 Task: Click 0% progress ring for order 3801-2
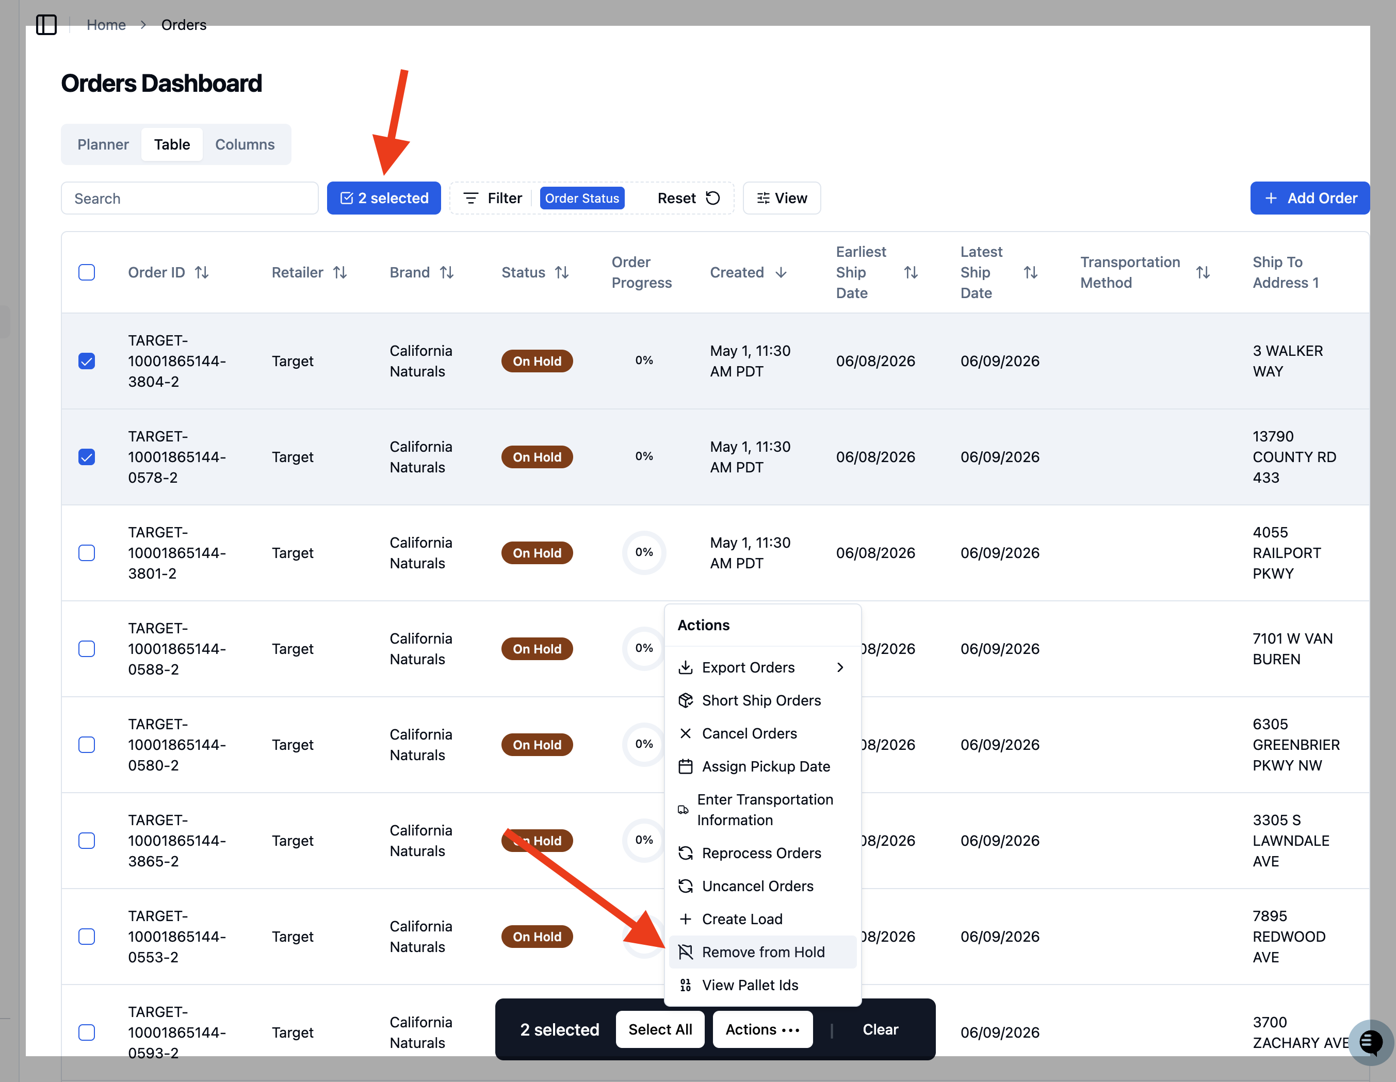644,553
